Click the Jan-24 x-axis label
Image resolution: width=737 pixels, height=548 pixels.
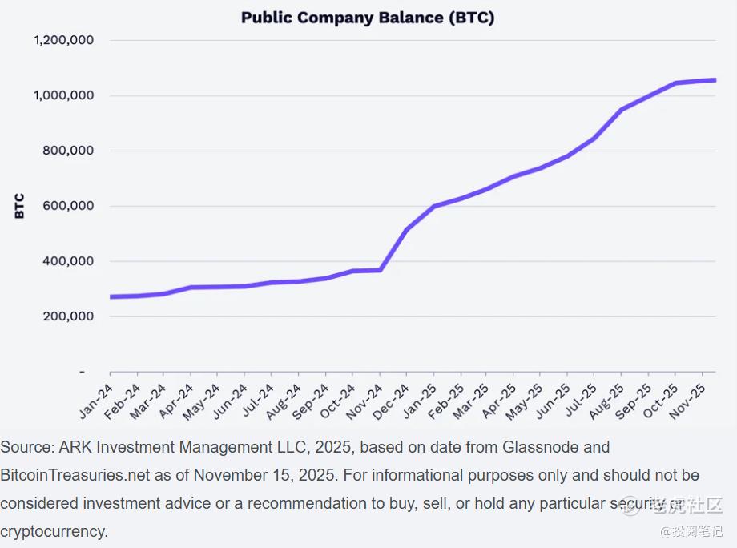pos(95,400)
